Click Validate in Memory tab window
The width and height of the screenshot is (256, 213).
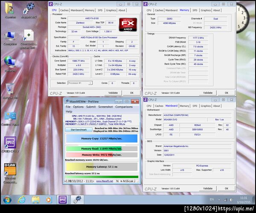point(208,93)
